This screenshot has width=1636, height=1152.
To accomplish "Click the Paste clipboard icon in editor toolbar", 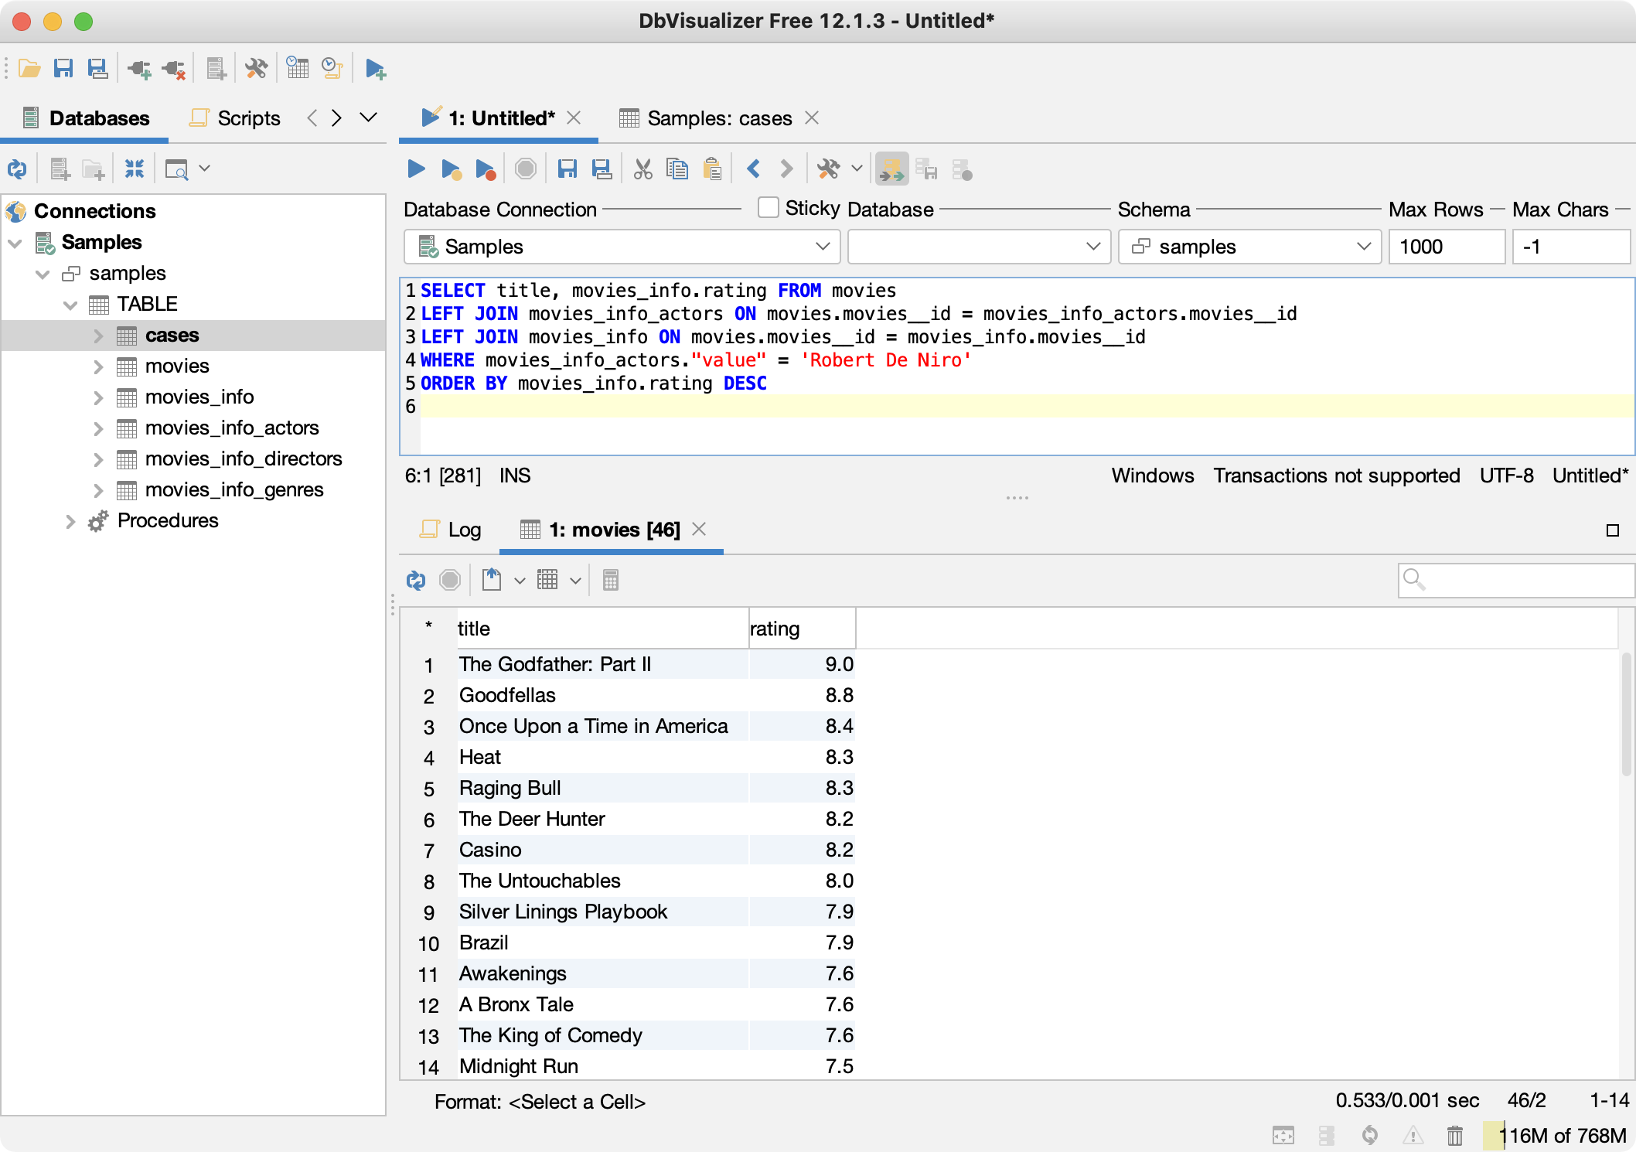I will pos(712,169).
